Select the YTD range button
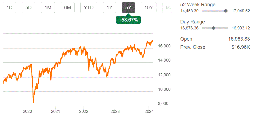Image resolution: width=254 pixels, height=118 pixels. [89, 8]
